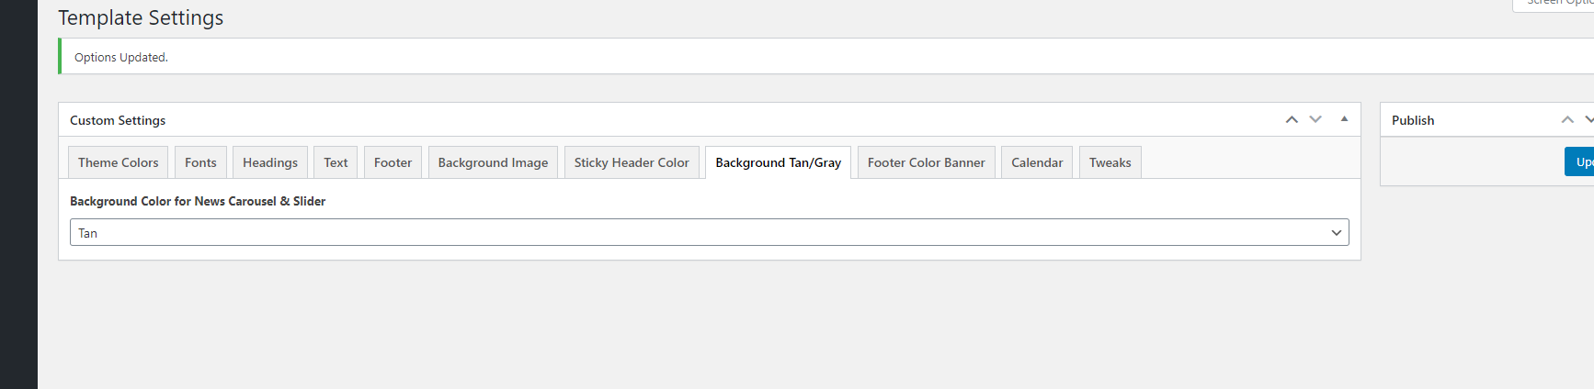This screenshot has height=389, width=1594.
Task: Switch to Sticky Header Color tab
Action: (632, 162)
